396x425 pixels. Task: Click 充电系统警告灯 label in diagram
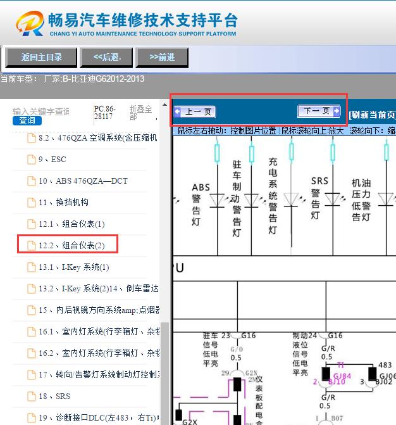pyautogui.click(x=273, y=196)
